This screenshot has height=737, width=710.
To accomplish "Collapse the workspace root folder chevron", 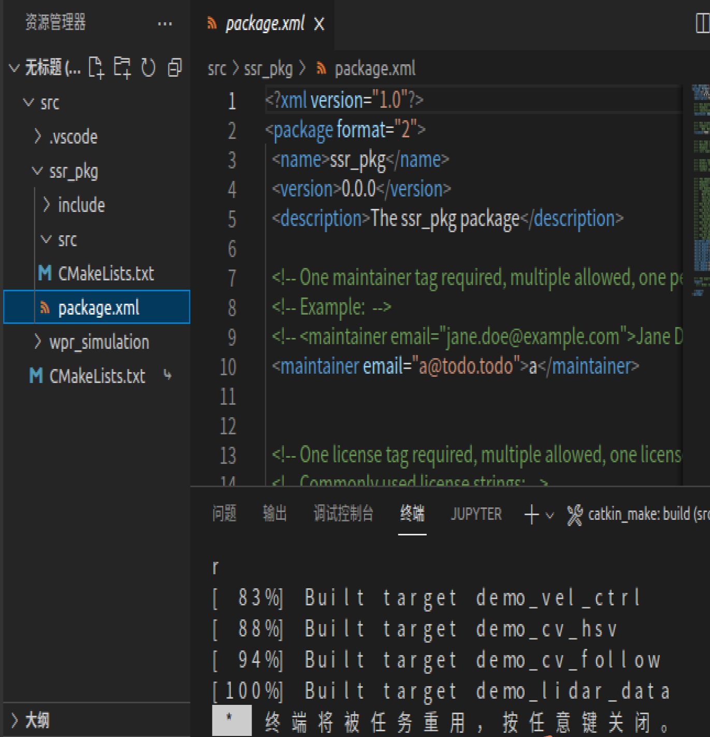I will [14, 68].
